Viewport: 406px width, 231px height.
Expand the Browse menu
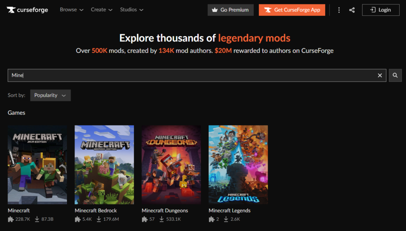click(71, 10)
